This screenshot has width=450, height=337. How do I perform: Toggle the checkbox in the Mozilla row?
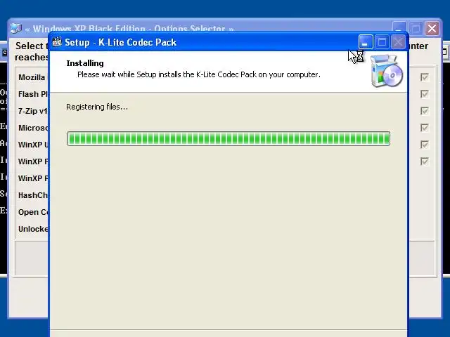coord(425,77)
